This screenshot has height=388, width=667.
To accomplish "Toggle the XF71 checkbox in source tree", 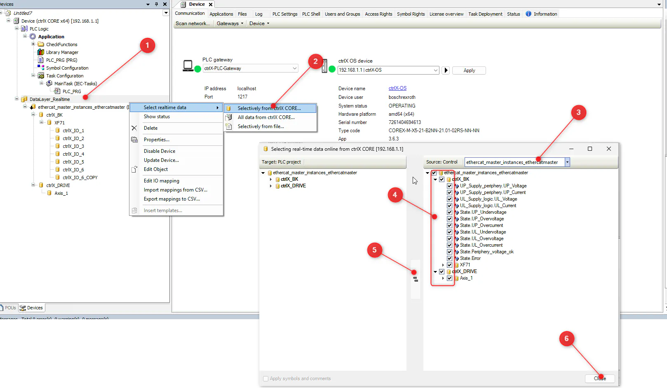I will coord(449,265).
